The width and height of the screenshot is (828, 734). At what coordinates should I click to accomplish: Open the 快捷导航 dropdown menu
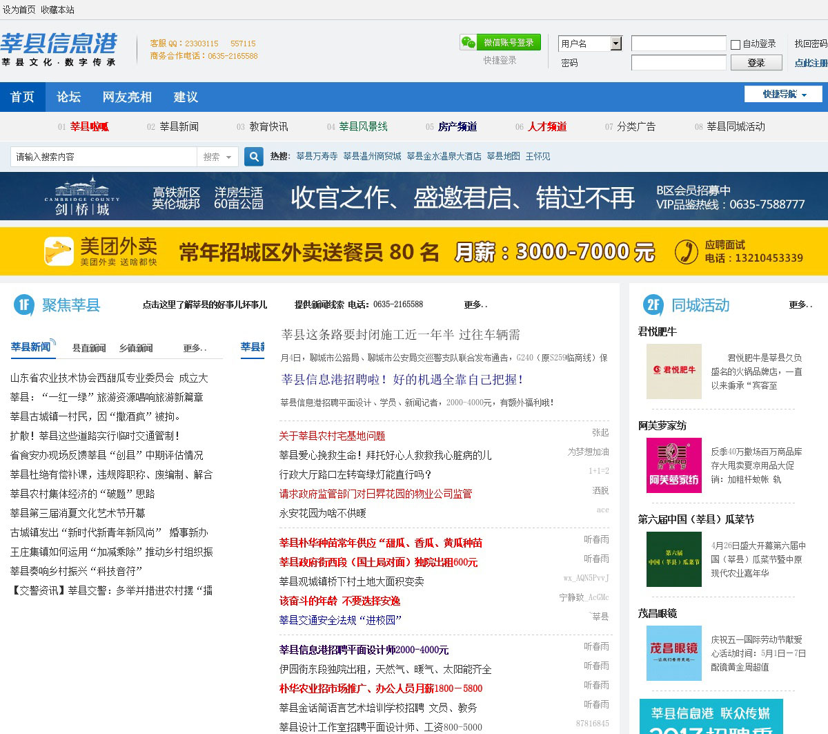coord(783,95)
